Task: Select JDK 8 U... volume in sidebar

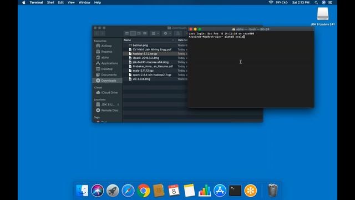Action: pyautogui.click(x=107, y=104)
